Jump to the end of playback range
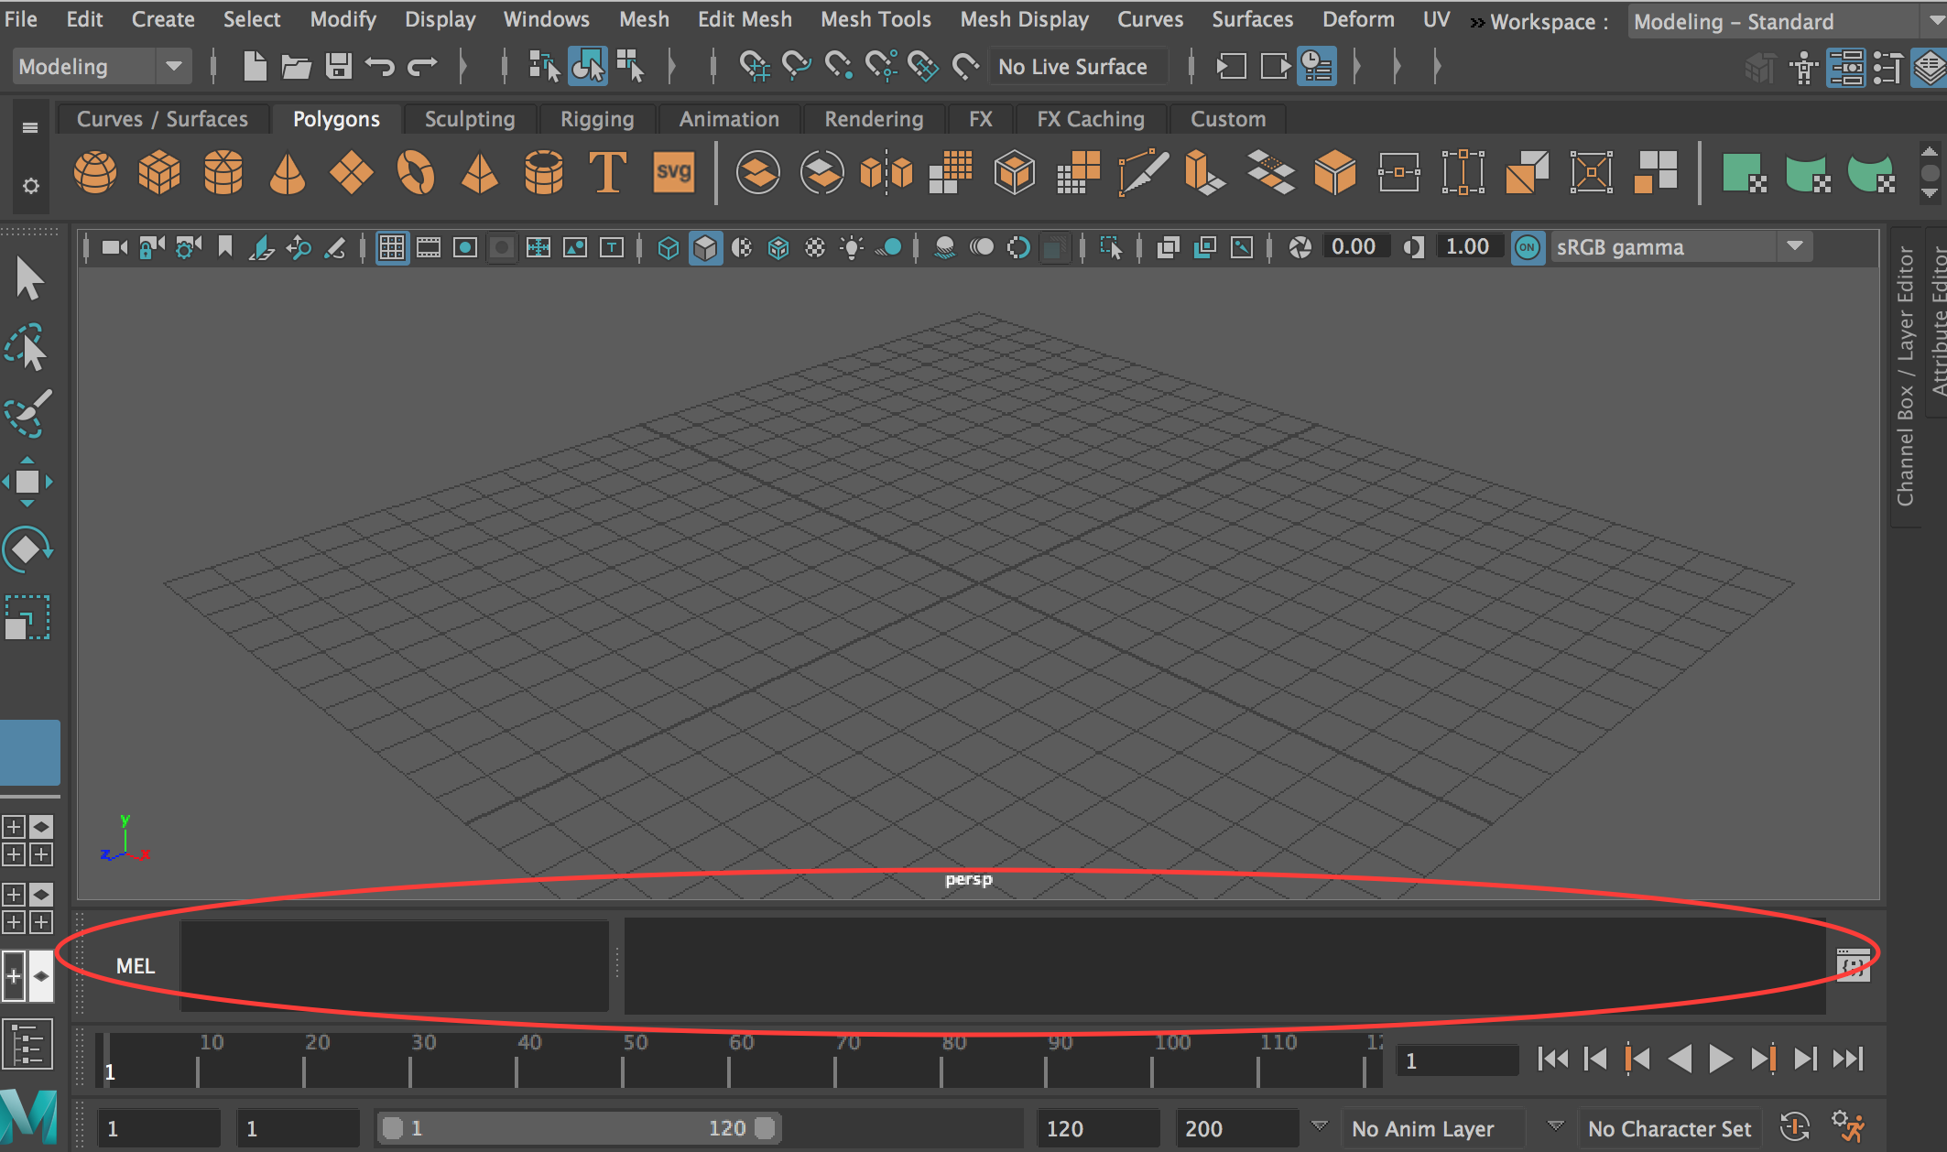This screenshot has width=1947, height=1152. [1848, 1060]
